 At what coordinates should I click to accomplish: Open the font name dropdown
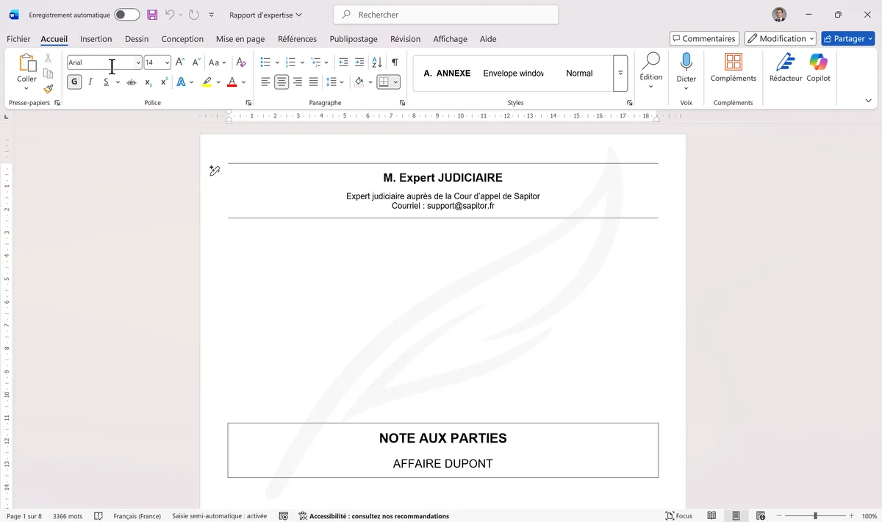pyautogui.click(x=138, y=62)
